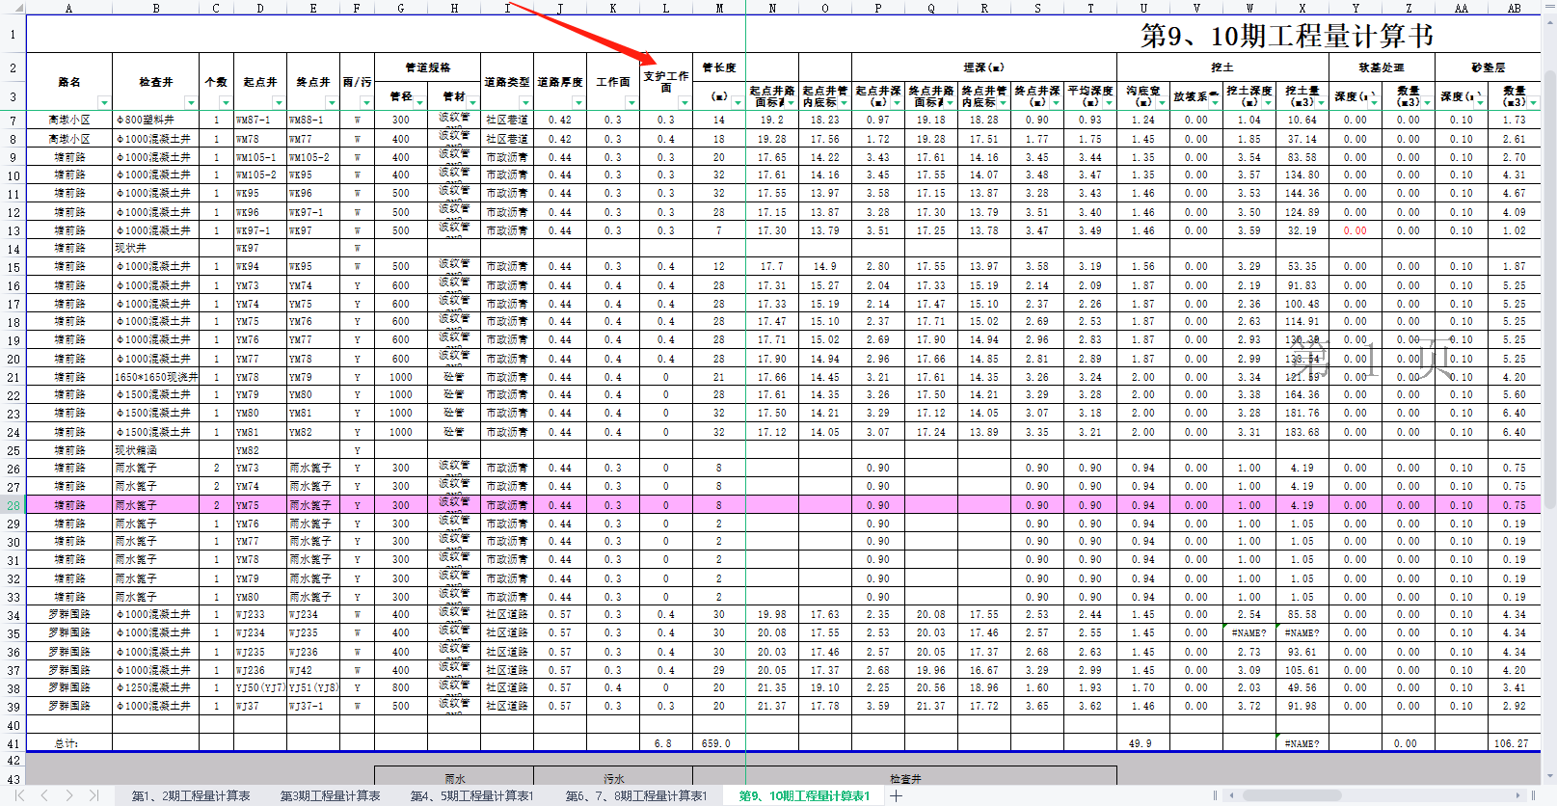
Task: Select column X header
Action: pos(1302,8)
